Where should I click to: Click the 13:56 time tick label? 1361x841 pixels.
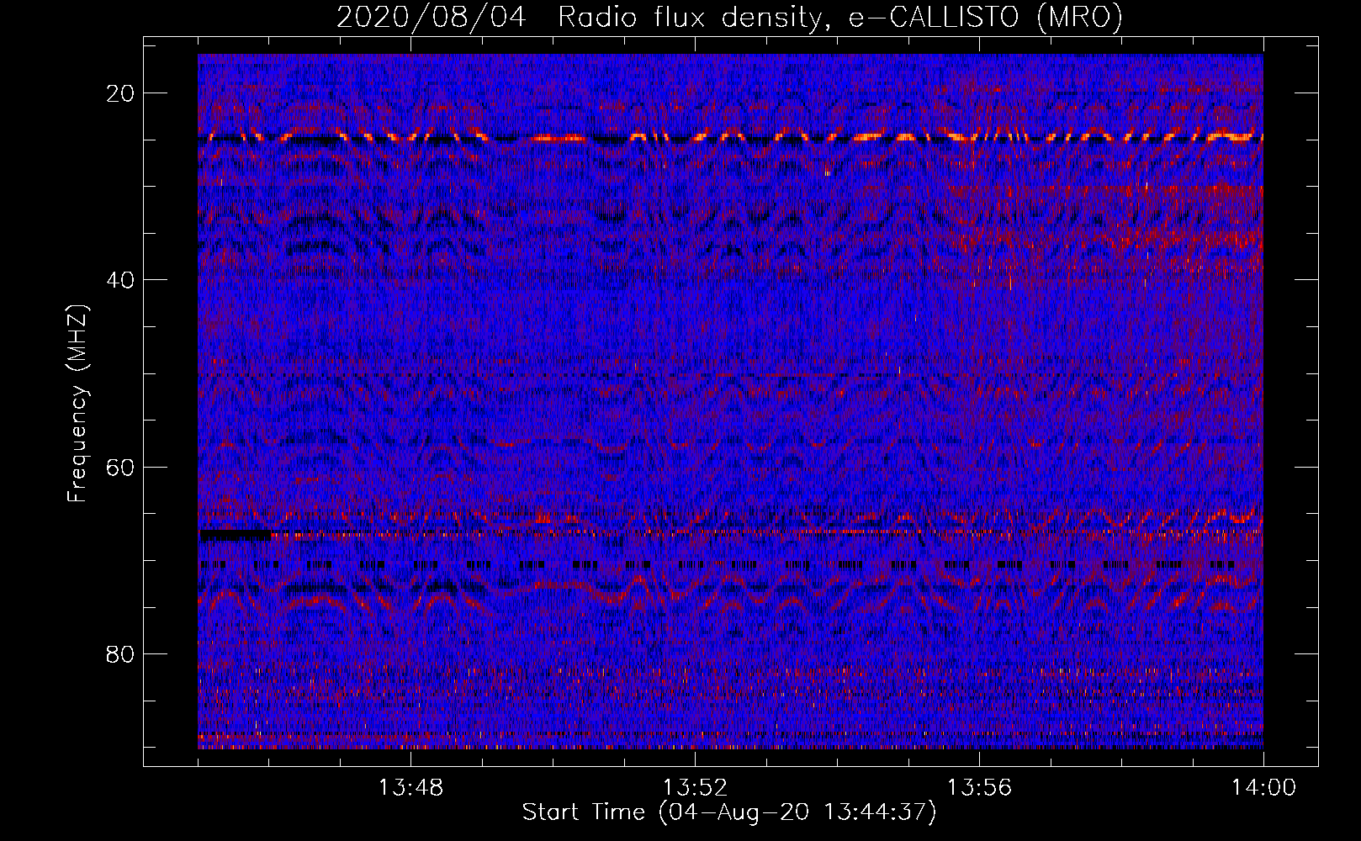[979, 788]
